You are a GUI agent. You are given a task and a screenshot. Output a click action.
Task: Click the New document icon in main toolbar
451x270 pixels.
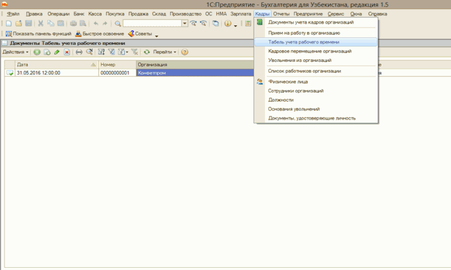tap(8, 23)
